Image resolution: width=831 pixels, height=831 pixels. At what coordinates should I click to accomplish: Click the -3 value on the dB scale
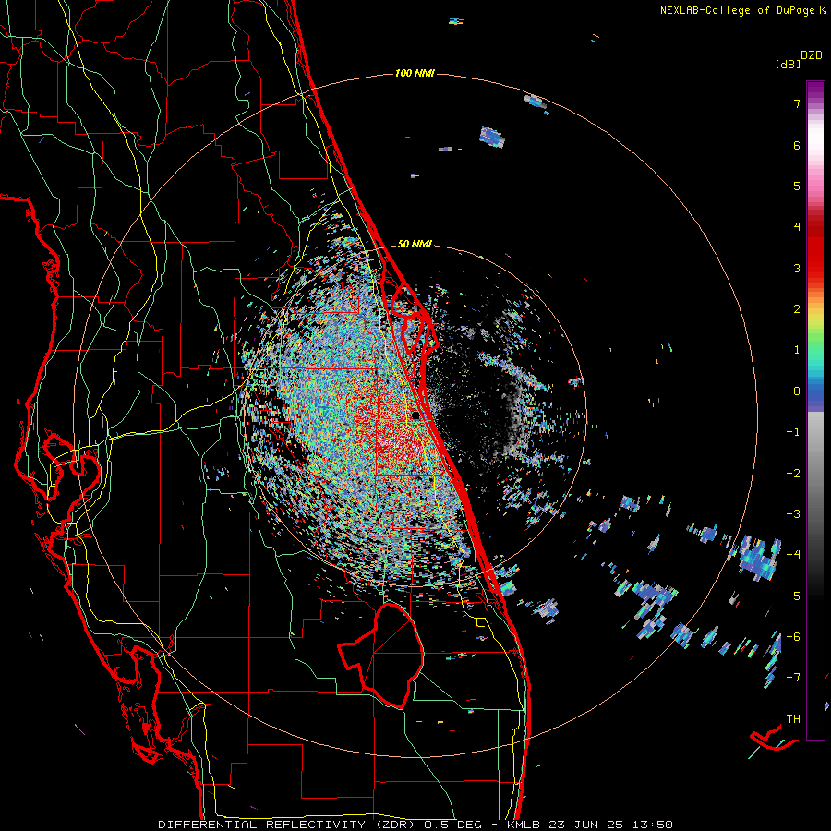[x=793, y=514]
